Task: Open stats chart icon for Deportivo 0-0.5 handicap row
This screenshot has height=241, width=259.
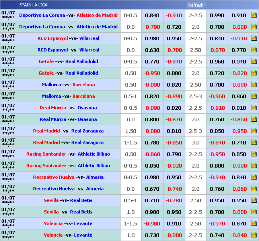Action: pos(254,15)
